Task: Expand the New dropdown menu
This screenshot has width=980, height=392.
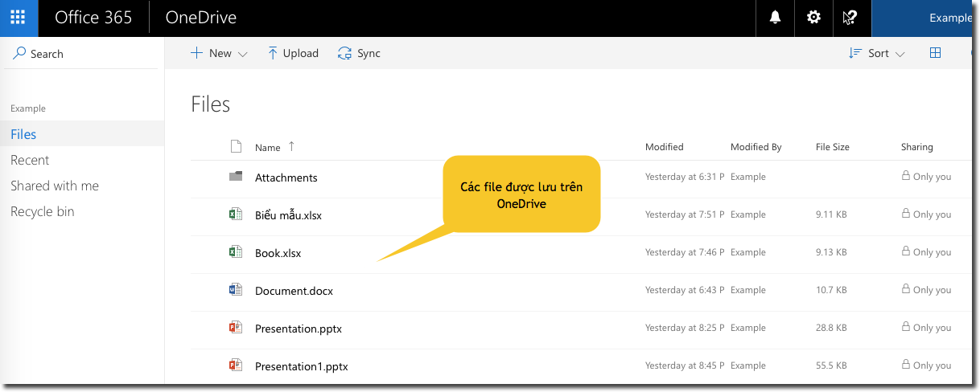Action: (219, 53)
